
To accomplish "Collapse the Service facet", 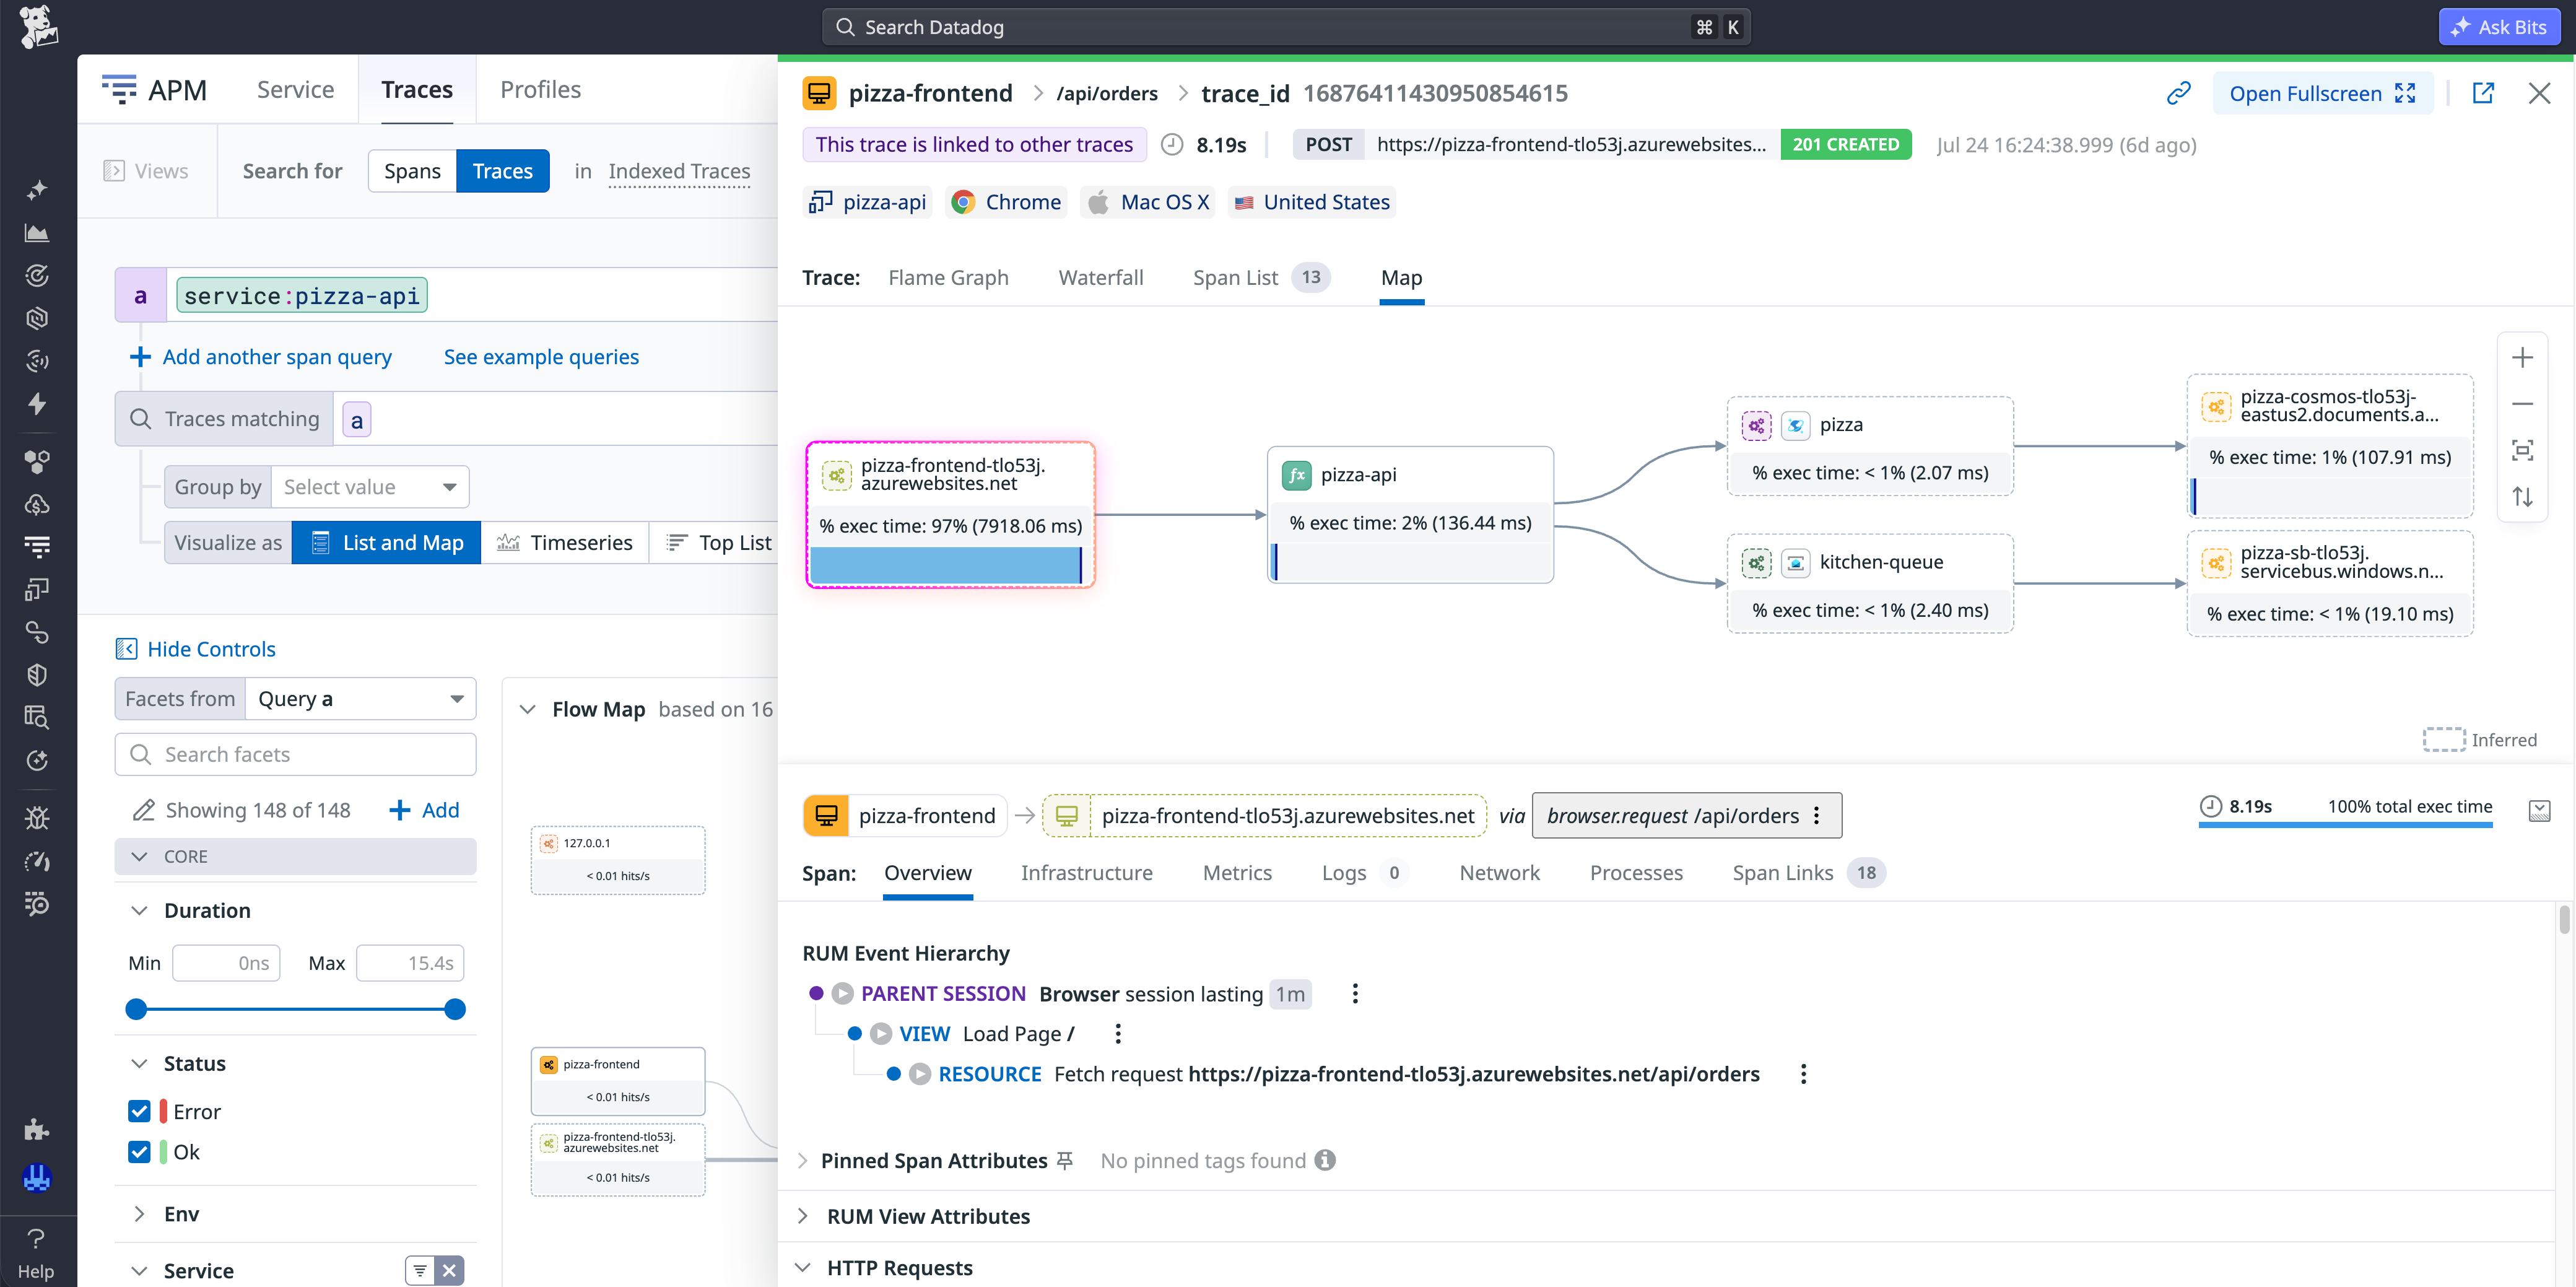I will [139, 1271].
